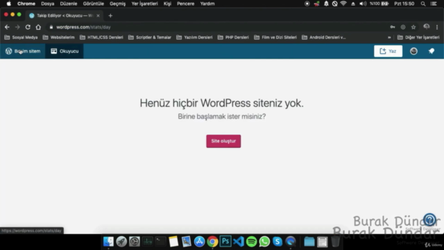444x250 pixels.
Task: Open volume control in menu bar
Action: point(363,3)
